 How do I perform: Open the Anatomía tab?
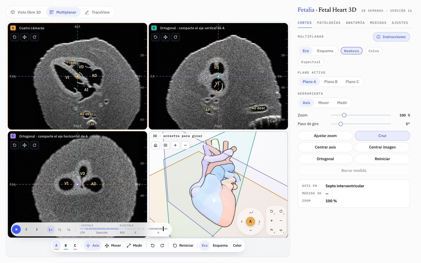tap(355, 23)
